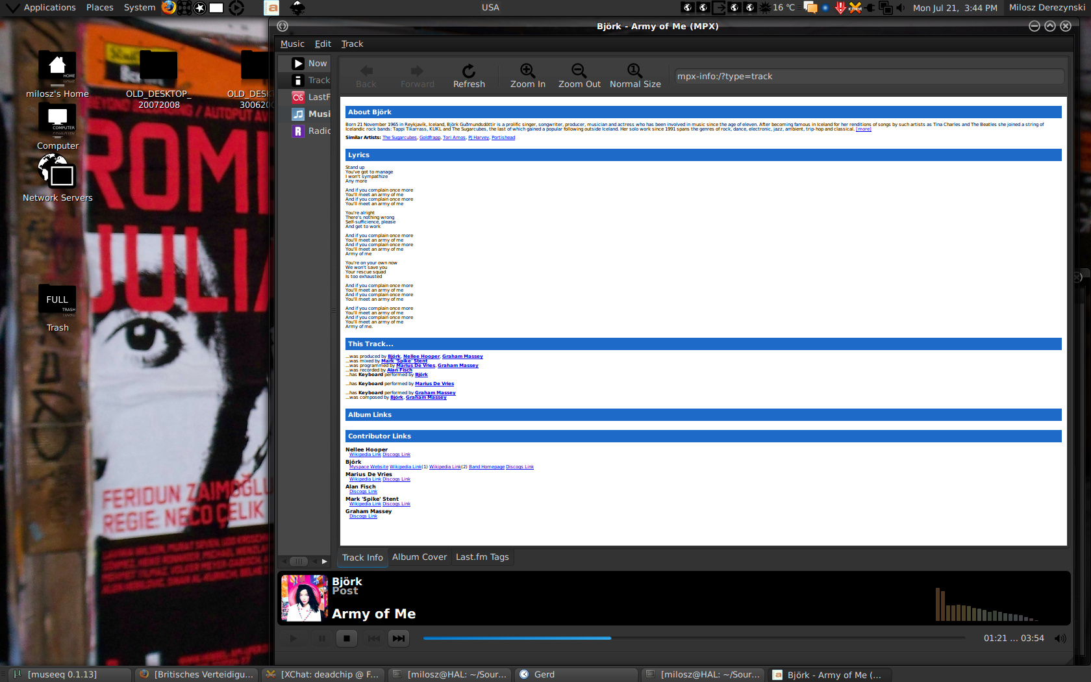This screenshot has height=682, width=1091.
Task: Open the Places menu in the top panel
Action: click(99, 8)
